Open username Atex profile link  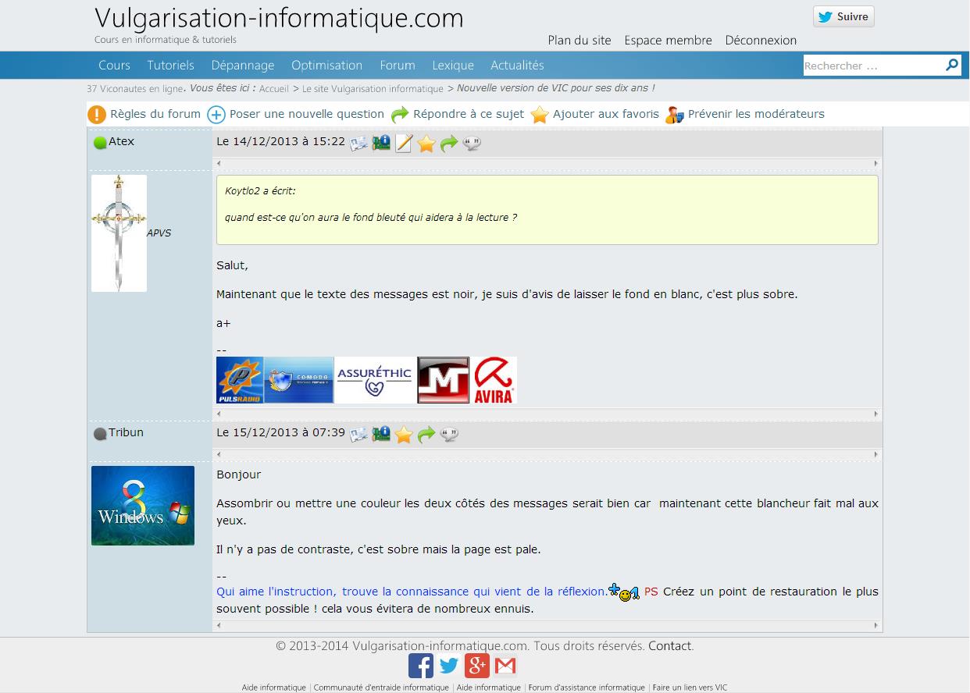121,141
